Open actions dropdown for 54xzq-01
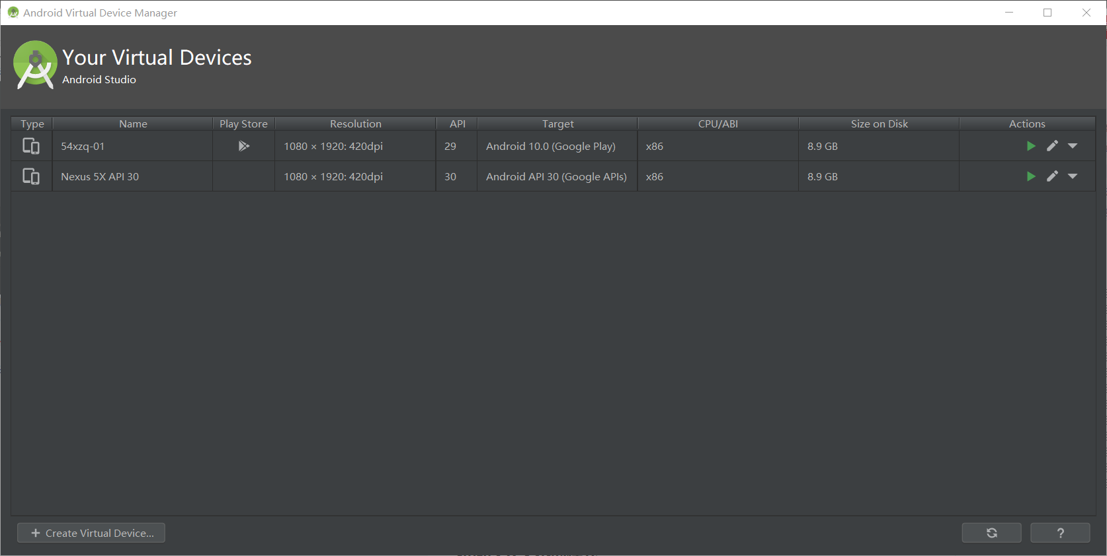This screenshot has height=556, width=1107. [x=1073, y=146]
